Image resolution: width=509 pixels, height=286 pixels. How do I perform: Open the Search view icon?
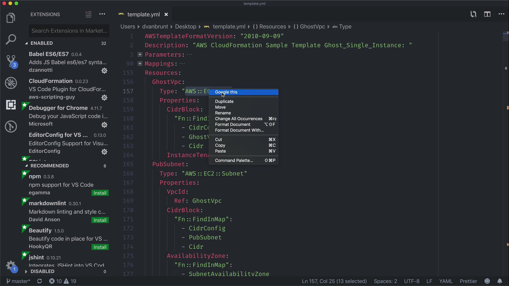(11, 39)
